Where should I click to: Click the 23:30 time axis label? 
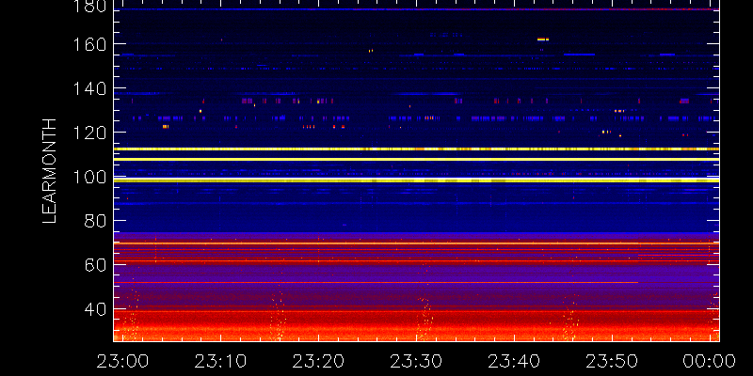416,361
